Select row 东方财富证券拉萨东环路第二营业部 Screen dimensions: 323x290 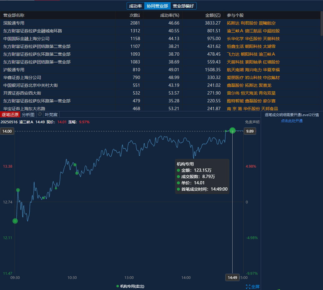pos(160,54)
